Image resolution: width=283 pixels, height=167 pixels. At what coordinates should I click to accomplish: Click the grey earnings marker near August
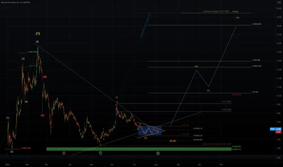(158, 153)
